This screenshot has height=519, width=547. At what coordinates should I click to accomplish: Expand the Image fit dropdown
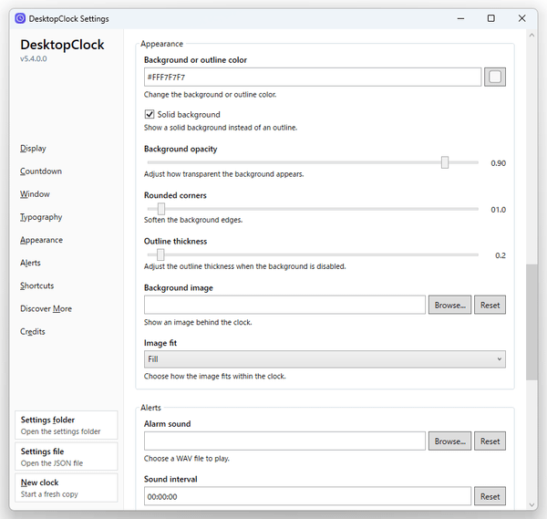pos(325,359)
